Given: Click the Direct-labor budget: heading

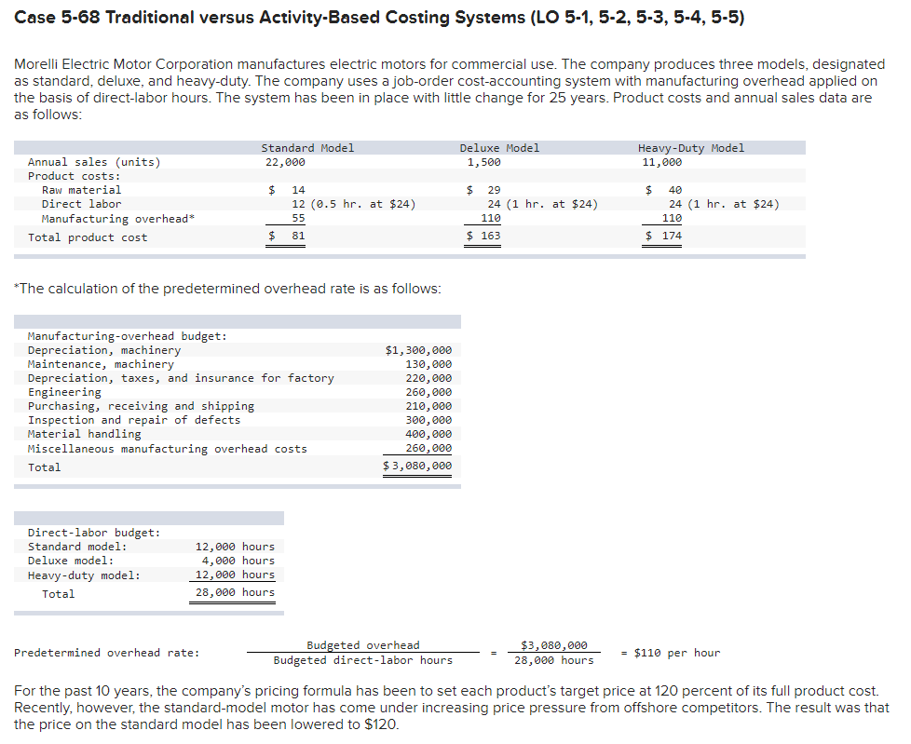Looking at the screenshot, I should 94,533.
